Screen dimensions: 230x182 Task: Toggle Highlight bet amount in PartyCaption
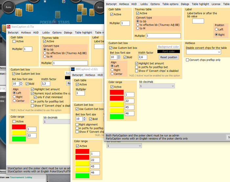point(137,63)
